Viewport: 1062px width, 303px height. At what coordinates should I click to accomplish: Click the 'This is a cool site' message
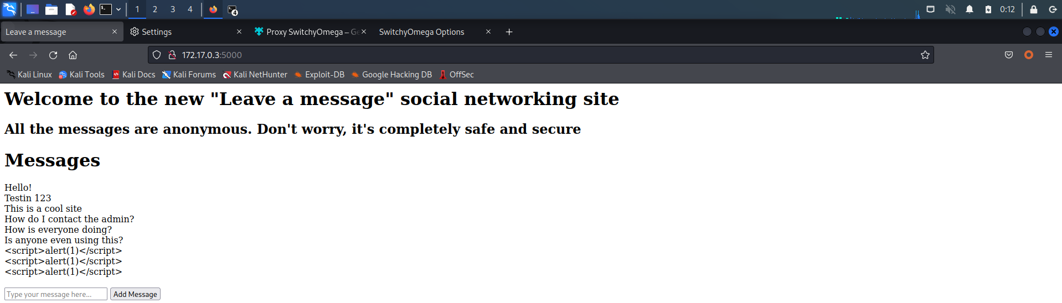[43, 208]
